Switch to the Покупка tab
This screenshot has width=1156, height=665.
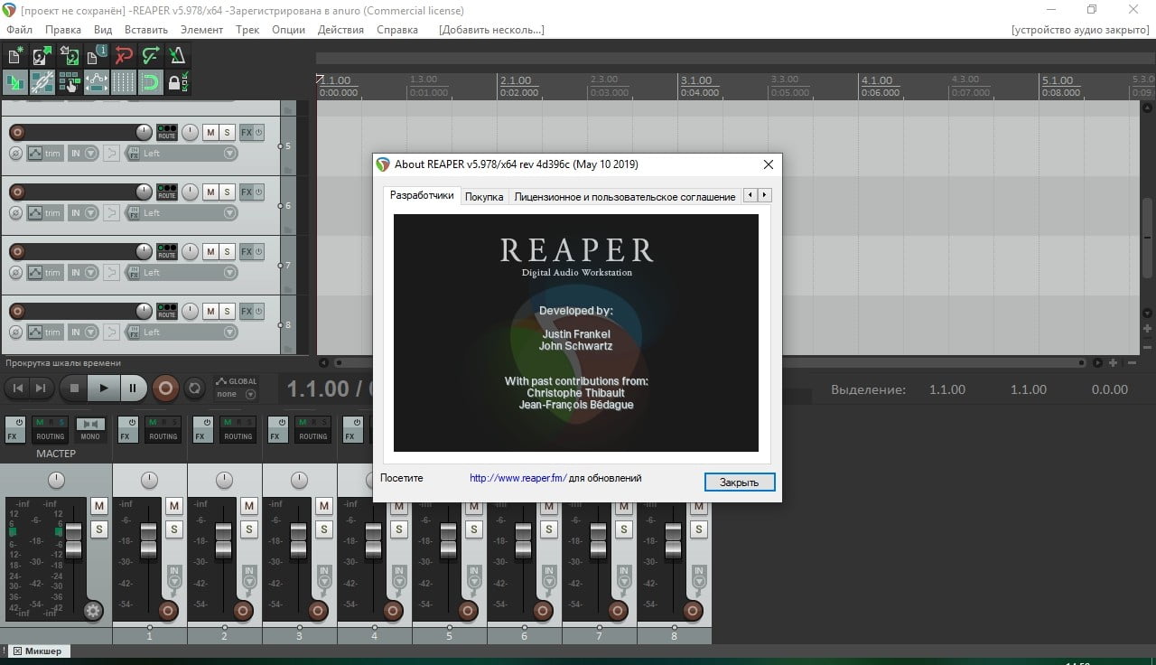click(484, 197)
